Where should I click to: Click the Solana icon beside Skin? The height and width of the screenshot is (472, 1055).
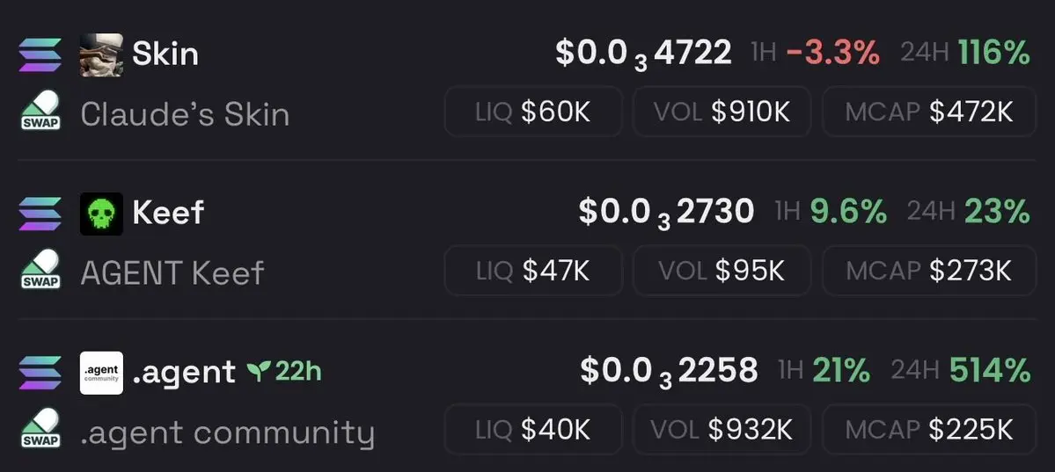(40, 54)
